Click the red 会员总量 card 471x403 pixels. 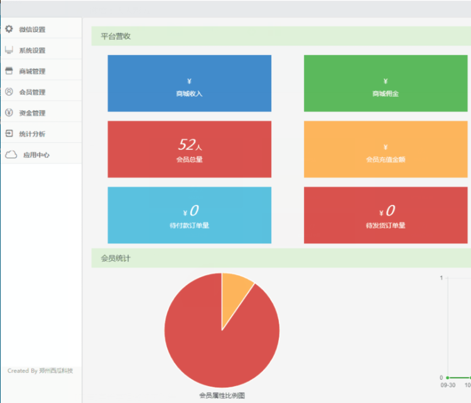(x=190, y=149)
